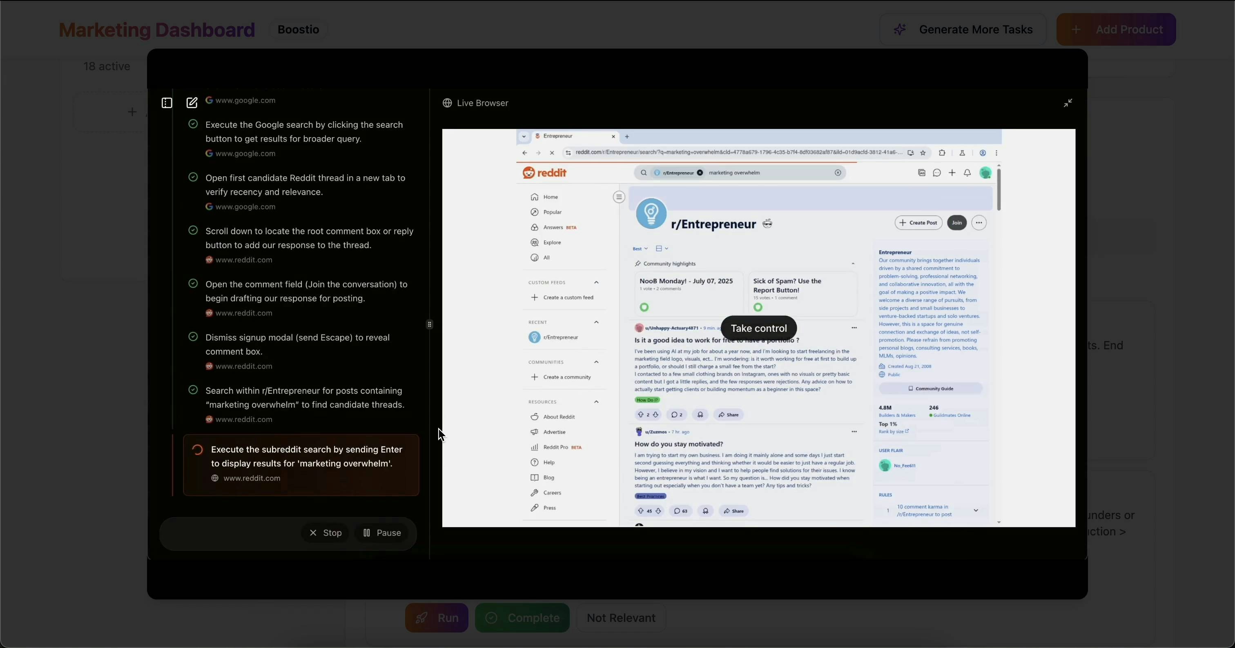
Task: Expand rule 1 about comment karma
Action: 976,510
